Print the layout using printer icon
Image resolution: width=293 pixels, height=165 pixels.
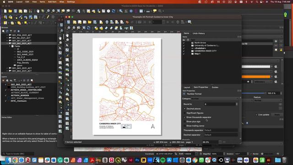click(107, 22)
